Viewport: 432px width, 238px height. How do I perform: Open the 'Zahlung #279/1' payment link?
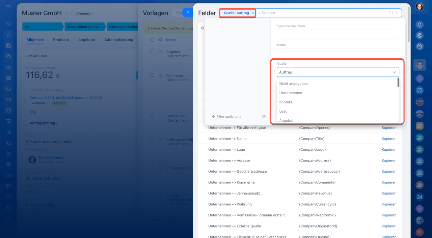click(x=66, y=98)
